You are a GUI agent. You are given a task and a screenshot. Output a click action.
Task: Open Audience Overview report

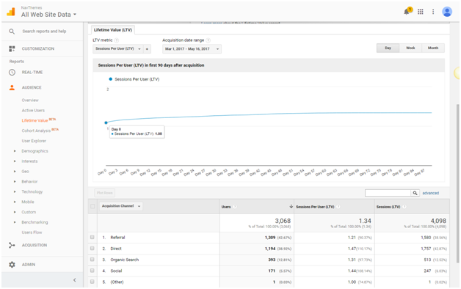pos(30,100)
